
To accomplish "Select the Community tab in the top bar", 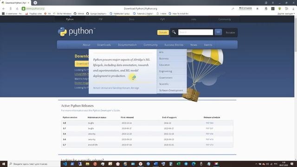I will (x=225, y=19).
